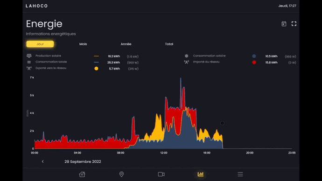Go to previous day with left chevron
The image size is (322, 181).
point(43,161)
